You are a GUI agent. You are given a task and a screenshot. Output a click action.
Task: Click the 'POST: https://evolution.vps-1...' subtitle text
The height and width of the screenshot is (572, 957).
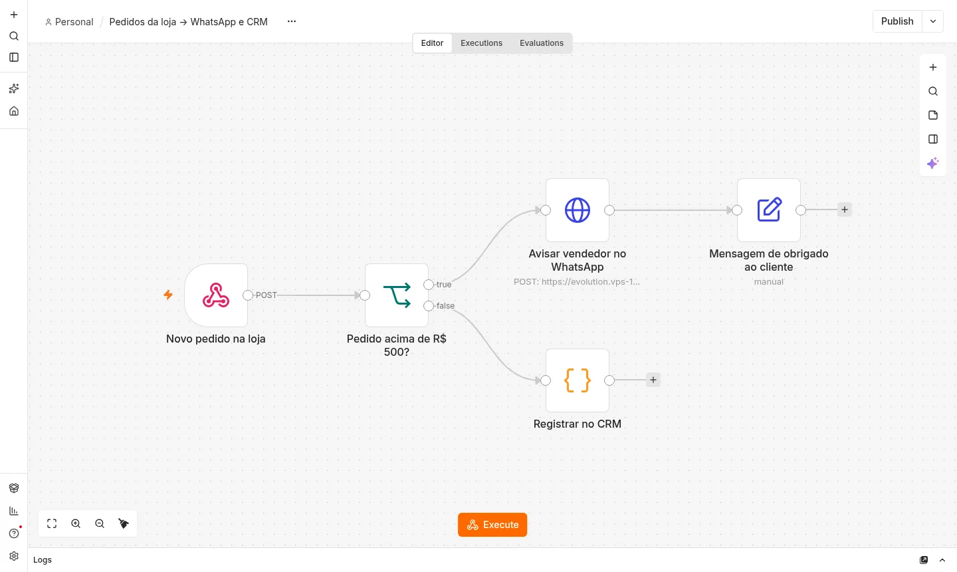[577, 282]
